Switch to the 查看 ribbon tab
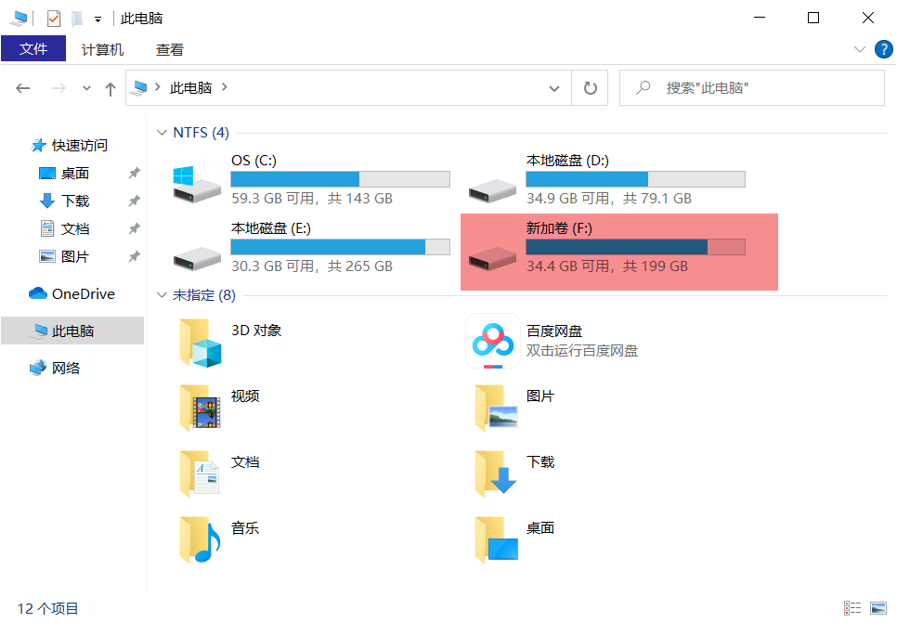897x623 pixels. pos(169,48)
